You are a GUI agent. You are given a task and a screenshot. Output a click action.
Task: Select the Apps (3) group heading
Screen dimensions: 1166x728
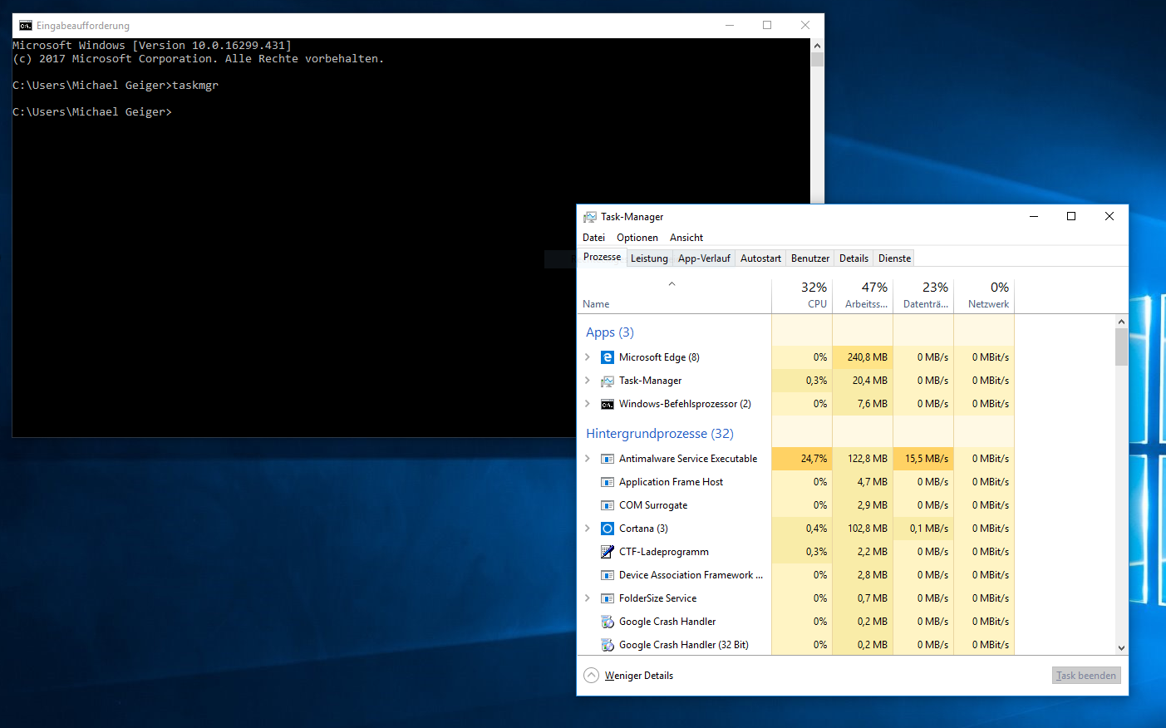(x=610, y=332)
